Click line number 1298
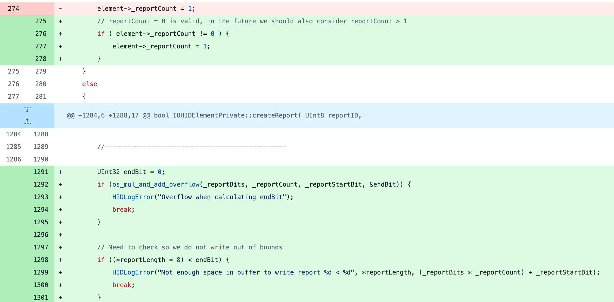The image size is (614, 302). coord(41,260)
